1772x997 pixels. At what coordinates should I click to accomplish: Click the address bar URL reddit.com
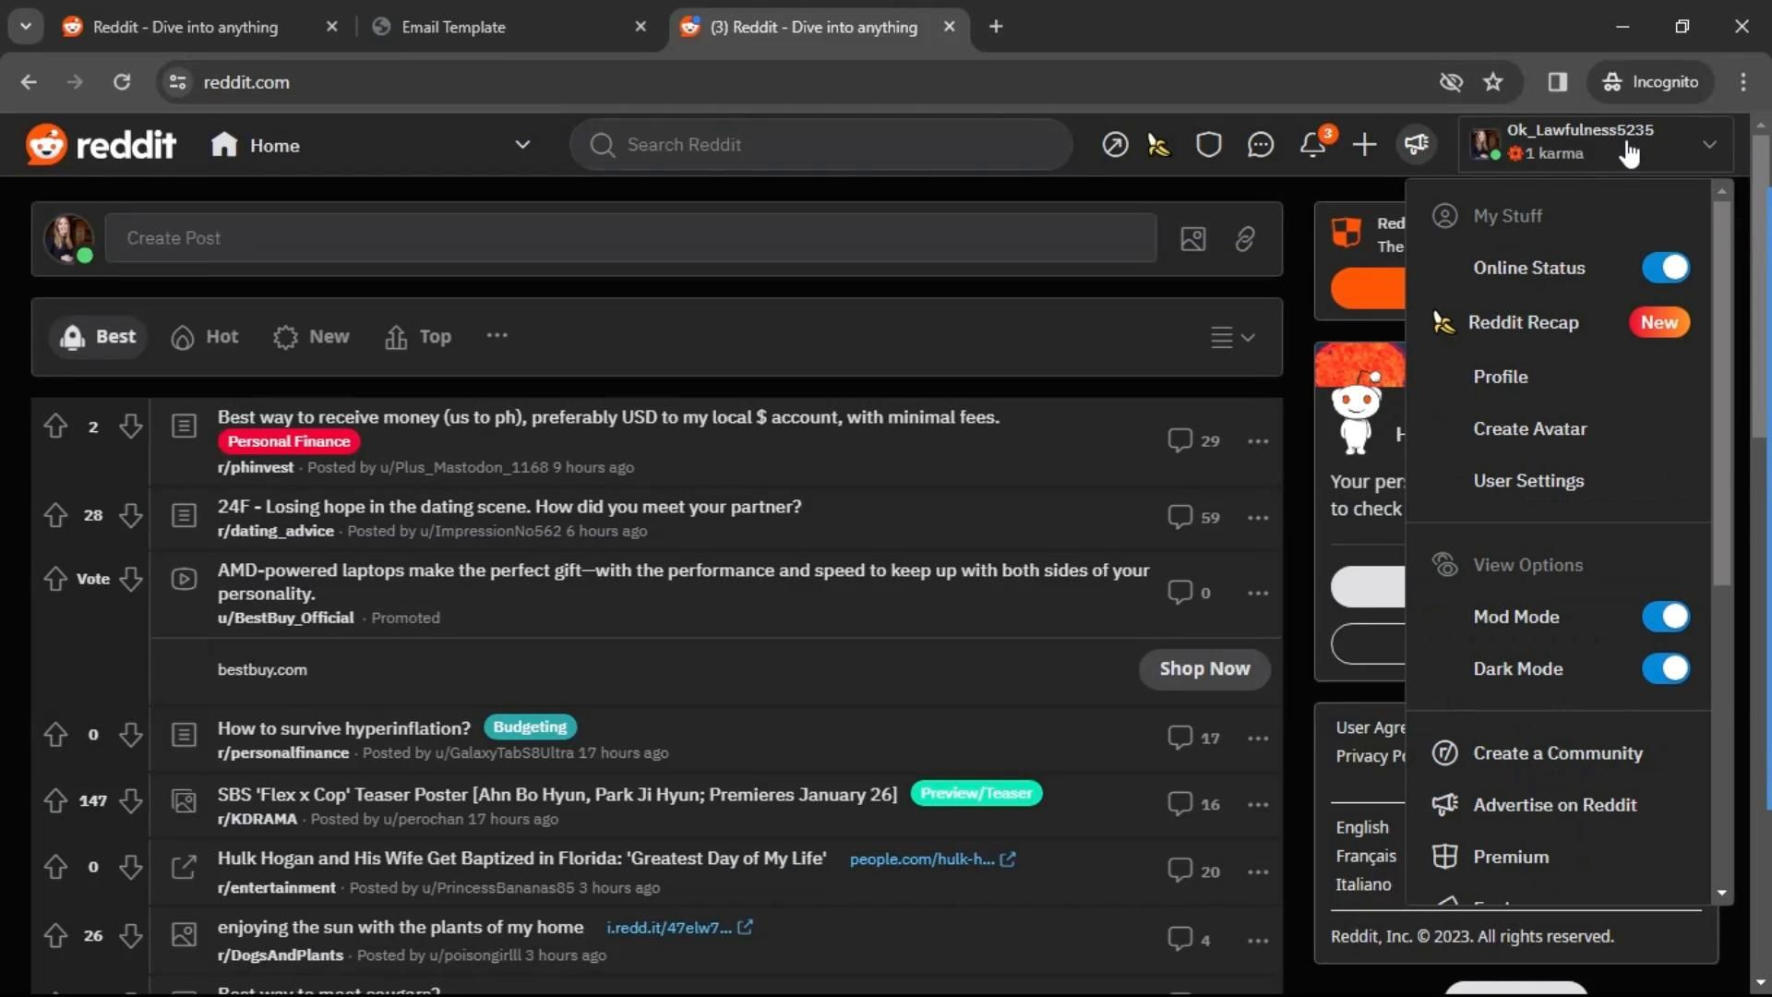[x=246, y=82]
